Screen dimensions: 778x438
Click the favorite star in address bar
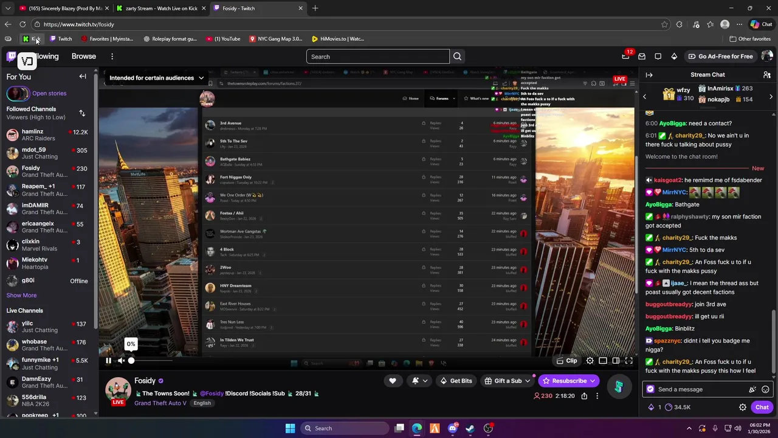tap(664, 24)
